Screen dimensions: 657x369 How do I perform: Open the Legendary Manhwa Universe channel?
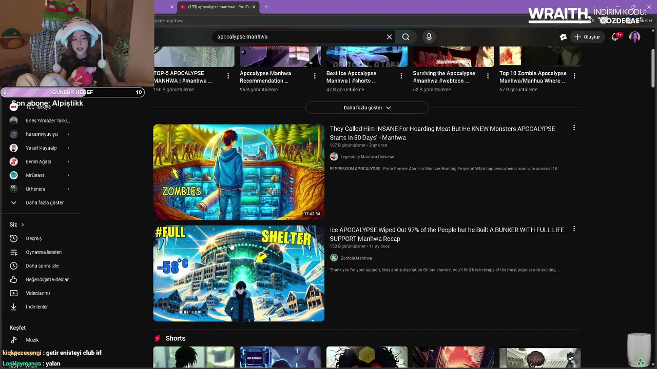pyautogui.click(x=367, y=157)
